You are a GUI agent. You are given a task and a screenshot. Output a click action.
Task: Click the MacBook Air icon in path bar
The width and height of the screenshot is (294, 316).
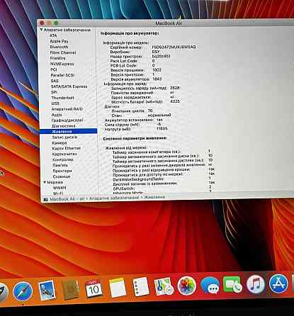(x=45, y=200)
